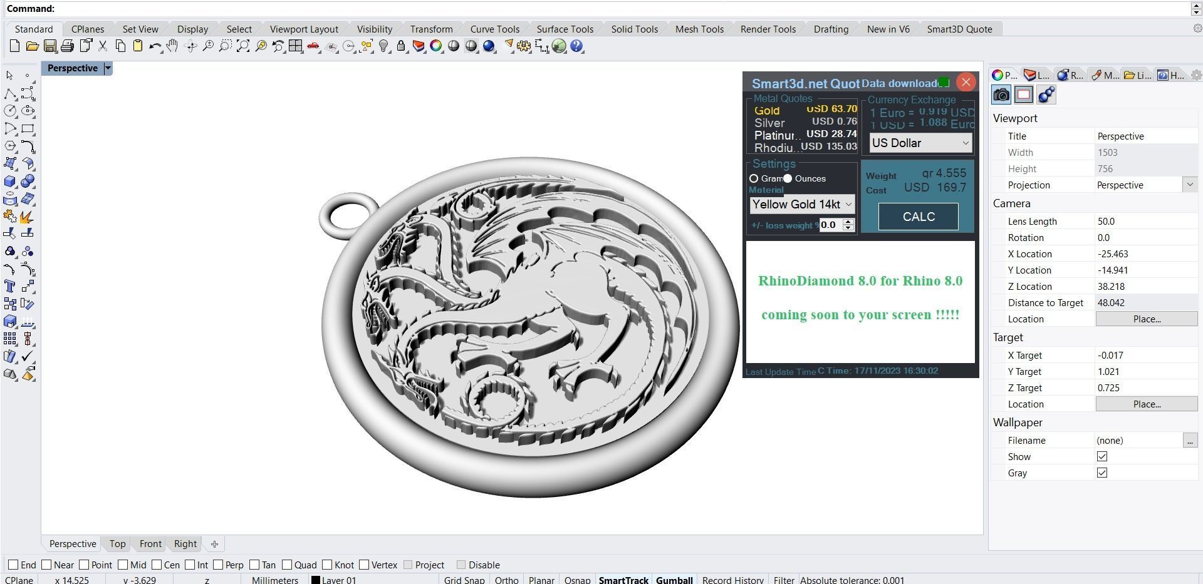This screenshot has width=1203, height=584.
Task: Open the color wheel material icon
Action: 436,46
